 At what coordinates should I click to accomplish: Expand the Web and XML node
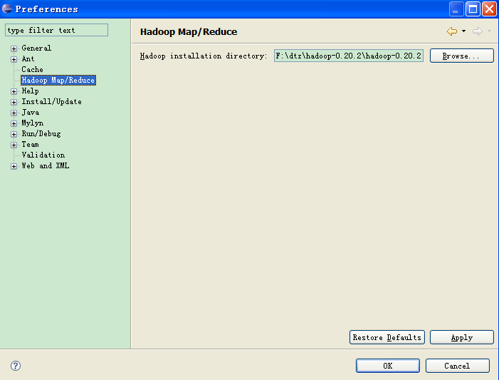tap(14, 166)
